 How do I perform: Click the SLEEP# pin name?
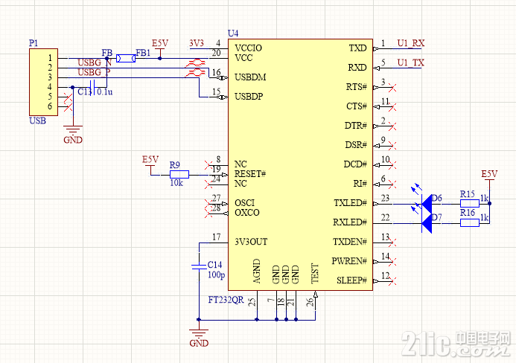point(351,280)
